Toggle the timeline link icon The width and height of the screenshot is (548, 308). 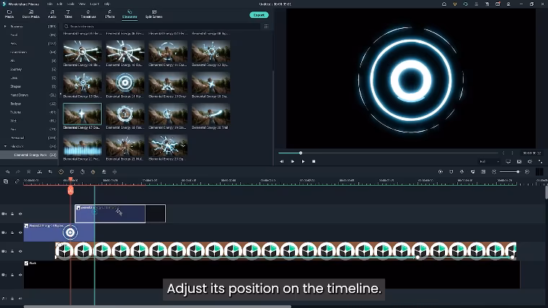(17, 181)
